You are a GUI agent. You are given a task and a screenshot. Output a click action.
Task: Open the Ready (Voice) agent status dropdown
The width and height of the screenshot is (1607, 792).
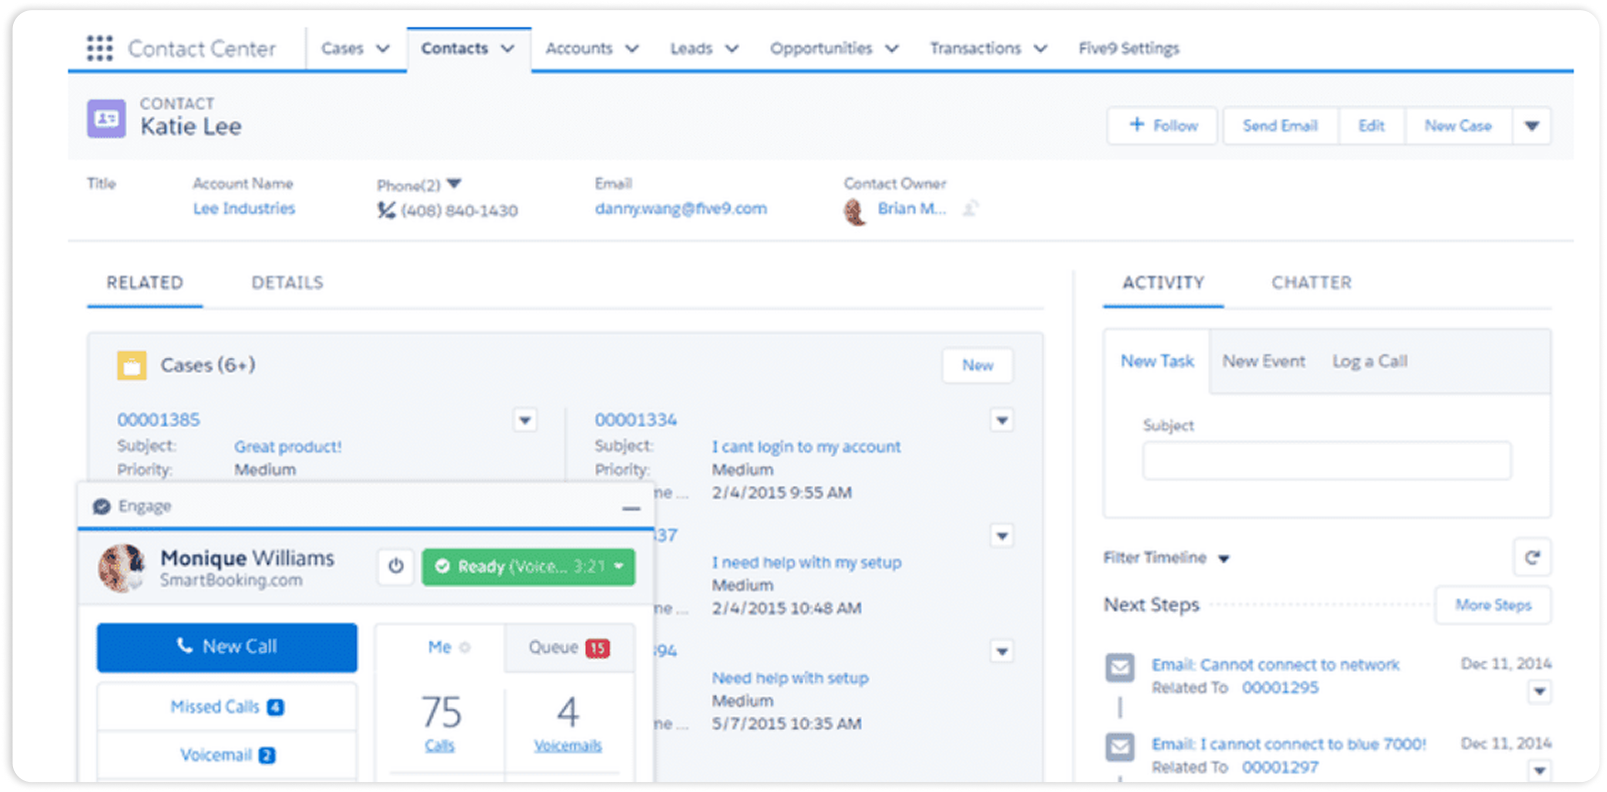pyautogui.click(x=618, y=566)
